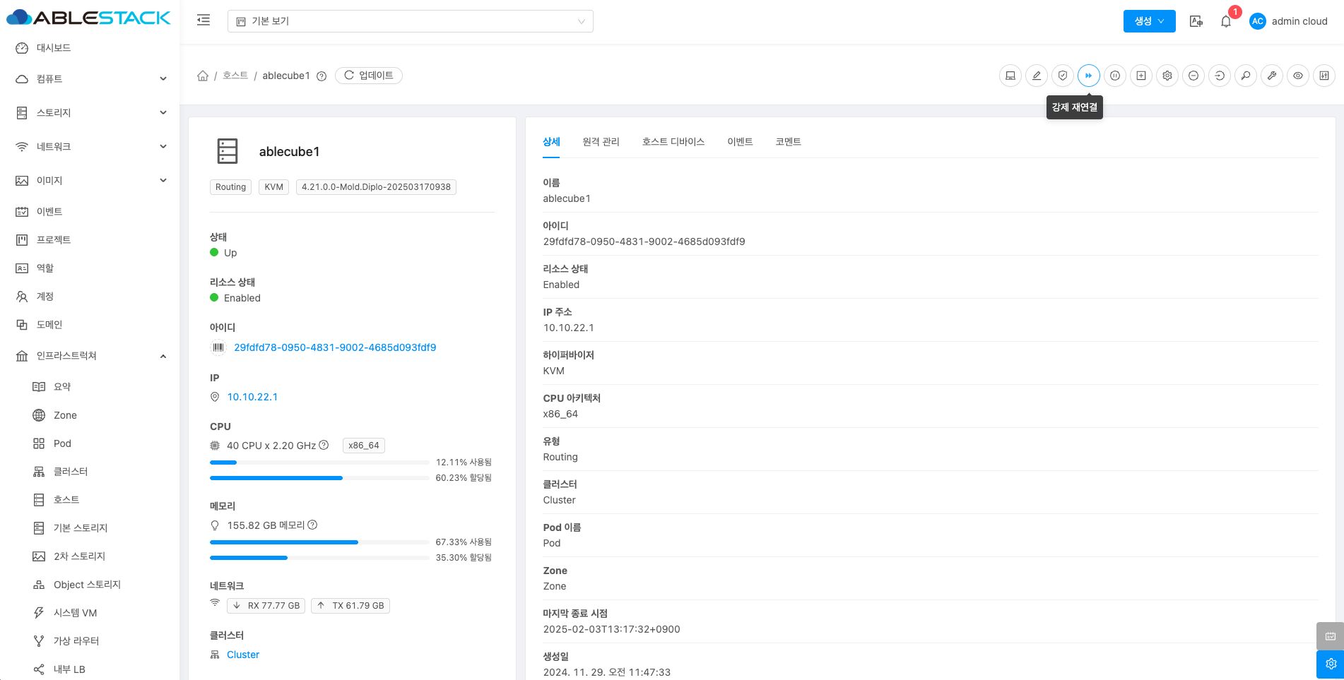Image resolution: width=1344 pixels, height=680 pixels.
Task: Open the 이벤트 tab in host details
Action: pyautogui.click(x=740, y=142)
